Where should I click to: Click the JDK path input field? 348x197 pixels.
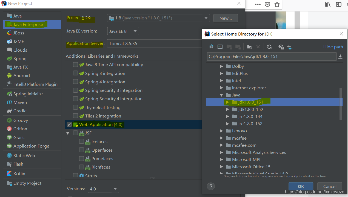pyautogui.click(x=272, y=57)
